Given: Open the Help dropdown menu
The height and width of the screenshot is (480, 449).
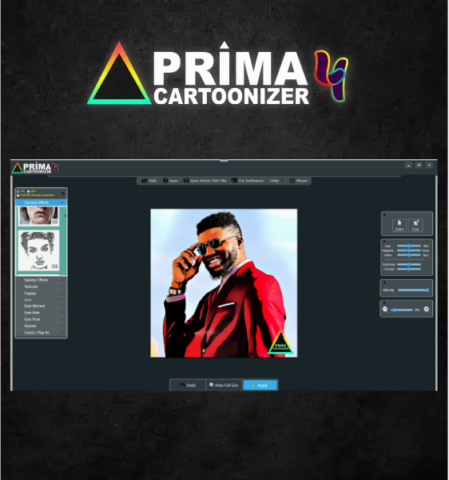Looking at the screenshot, I should [x=276, y=181].
